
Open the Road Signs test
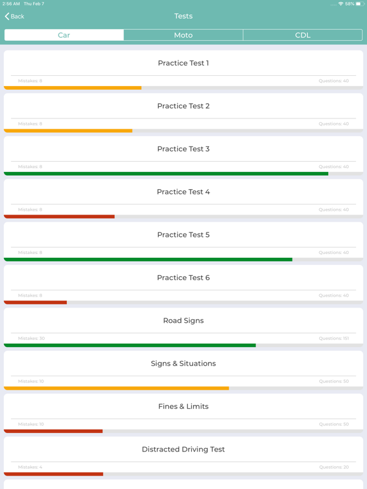[x=183, y=327]
